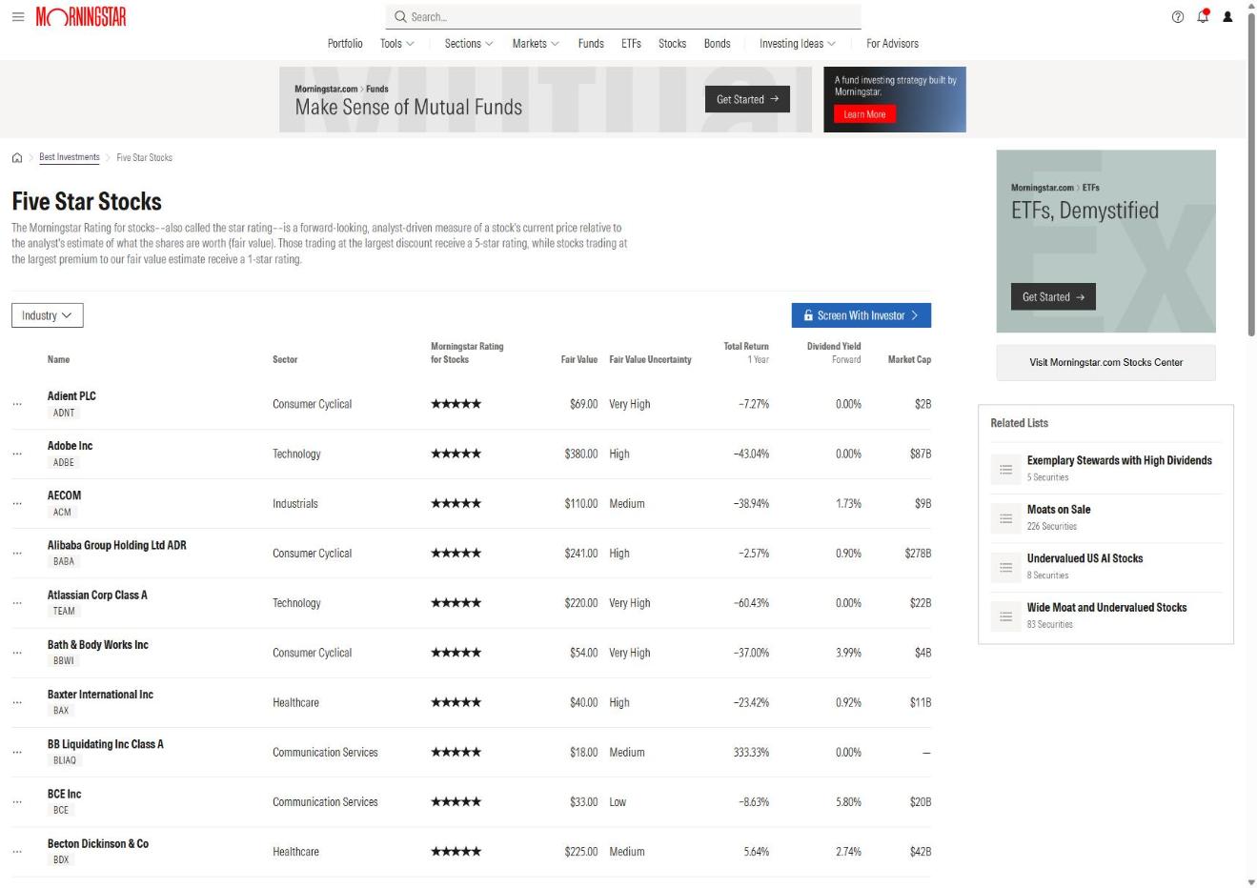Open the three-dot menu for BB Liquidating Inc
The image size is (1257, 888).
[17, 753]
